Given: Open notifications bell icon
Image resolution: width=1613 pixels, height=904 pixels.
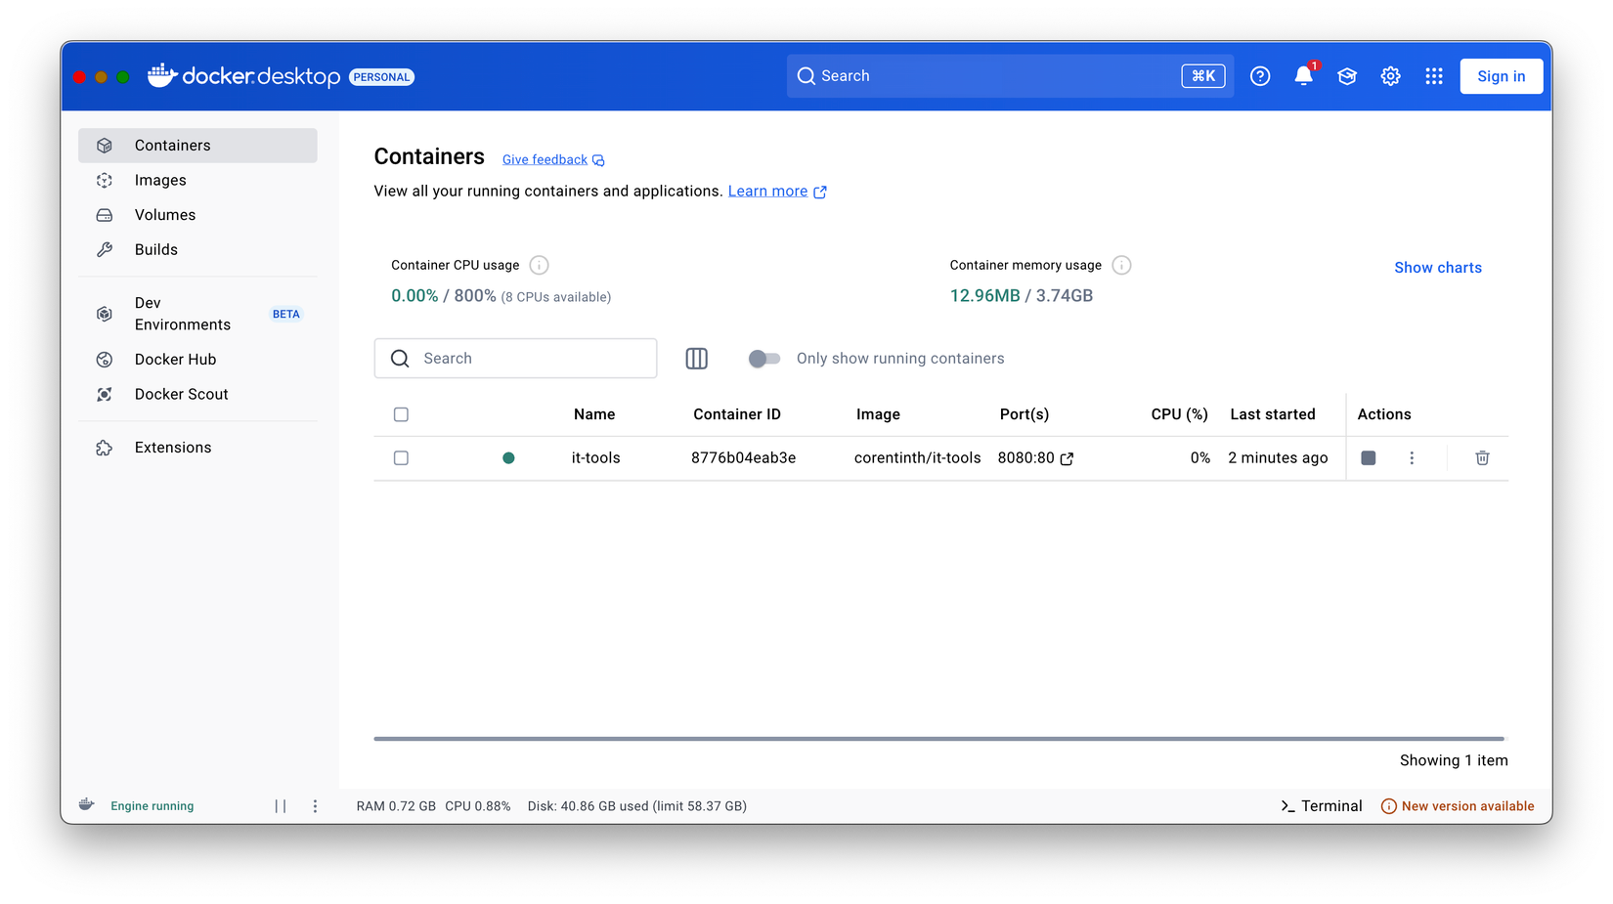Looking at the screenshot, I should 1303,76.
